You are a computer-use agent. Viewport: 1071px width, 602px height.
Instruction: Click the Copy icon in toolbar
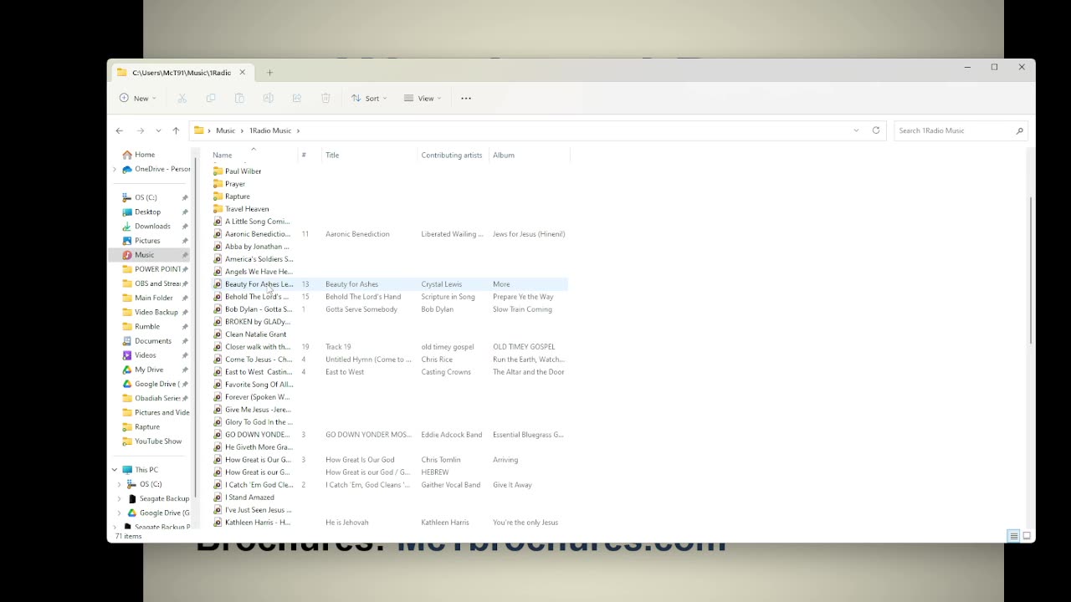pos(211,98)
